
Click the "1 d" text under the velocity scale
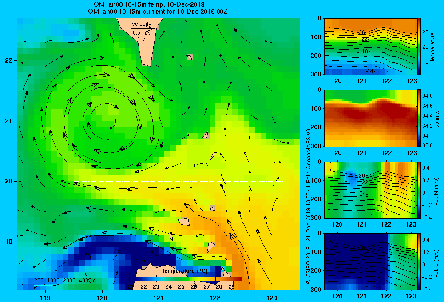point(142,39)
